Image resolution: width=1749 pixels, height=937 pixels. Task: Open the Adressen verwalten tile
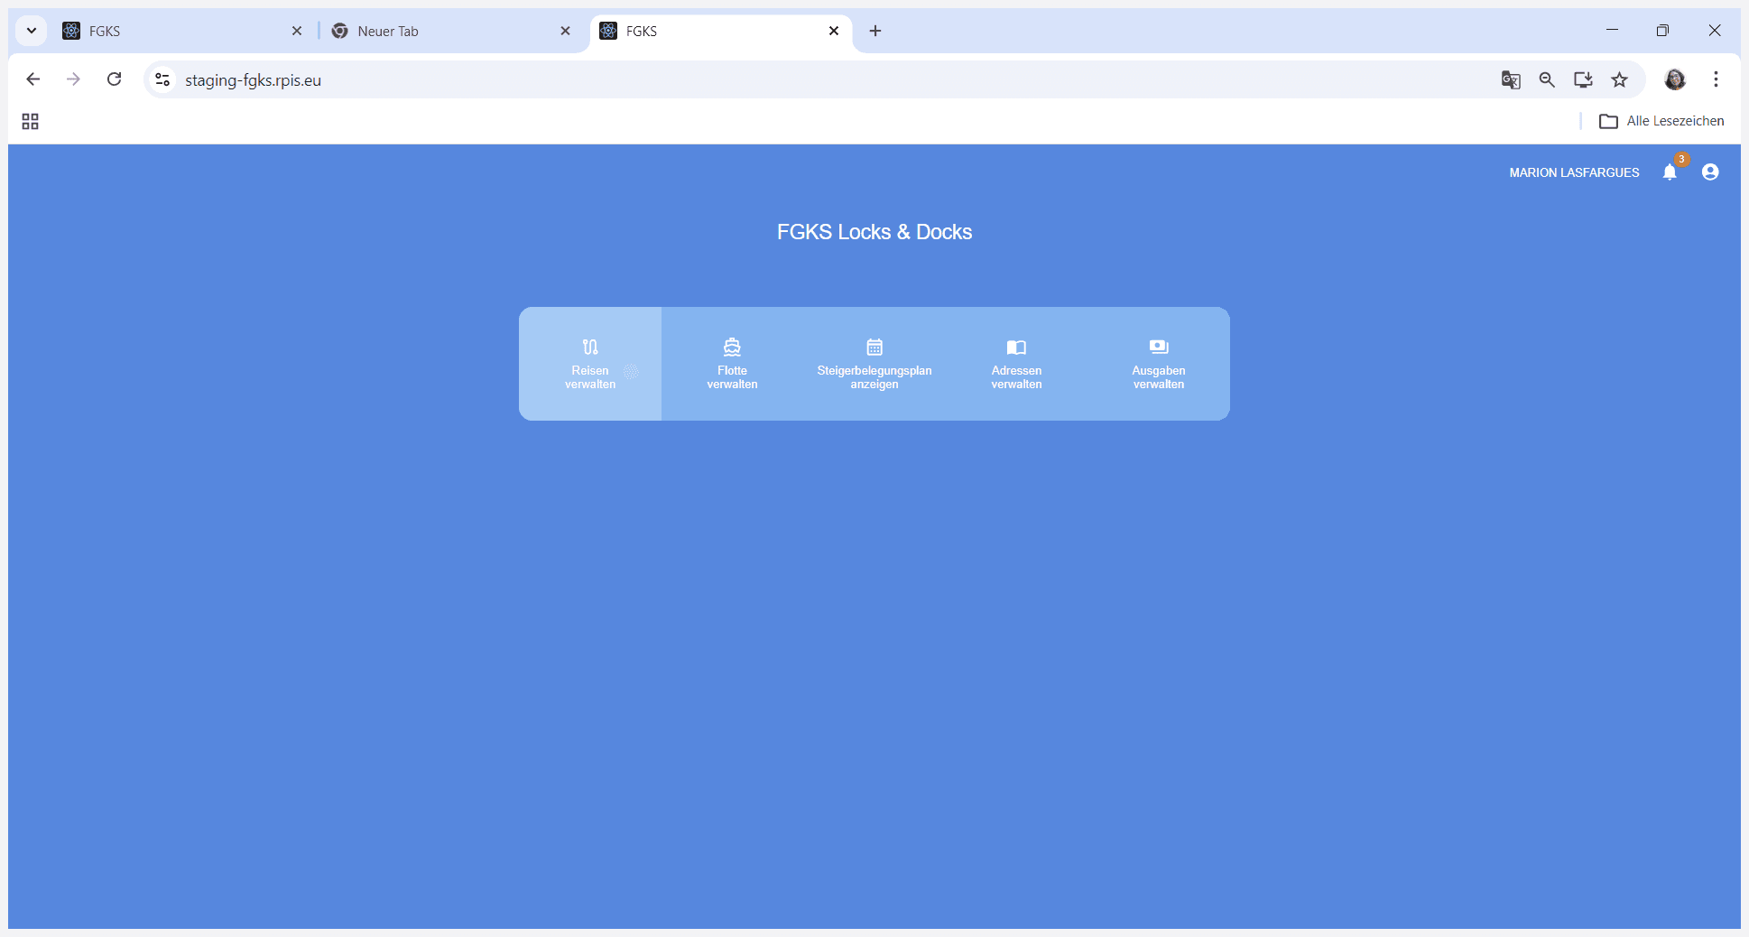tap(1016, 364)
